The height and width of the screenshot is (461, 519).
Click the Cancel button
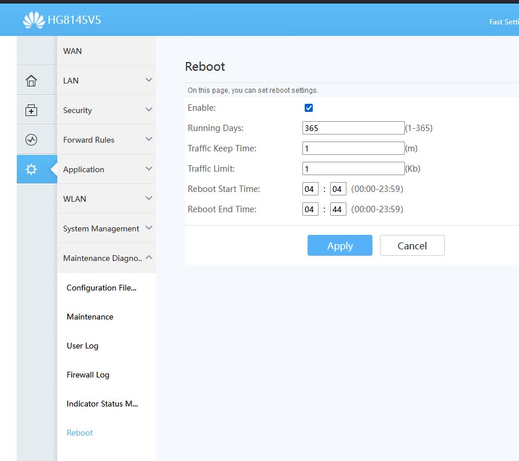point(412,246)
